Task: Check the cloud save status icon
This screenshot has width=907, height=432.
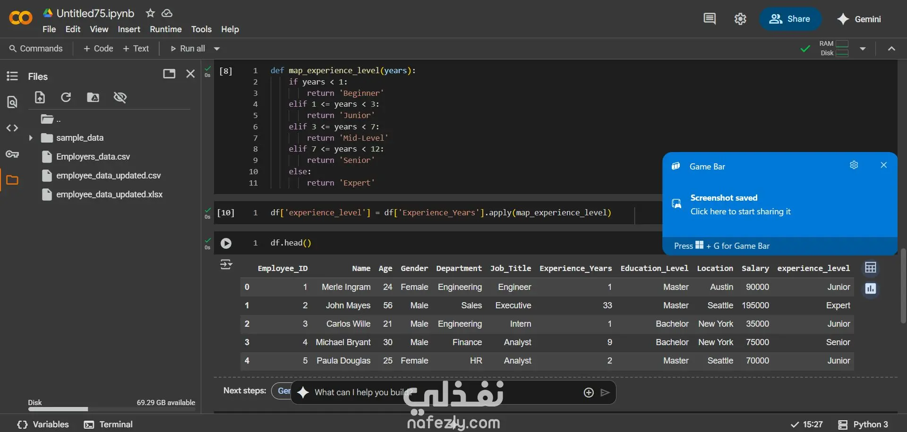Action: tap(167, 13)
